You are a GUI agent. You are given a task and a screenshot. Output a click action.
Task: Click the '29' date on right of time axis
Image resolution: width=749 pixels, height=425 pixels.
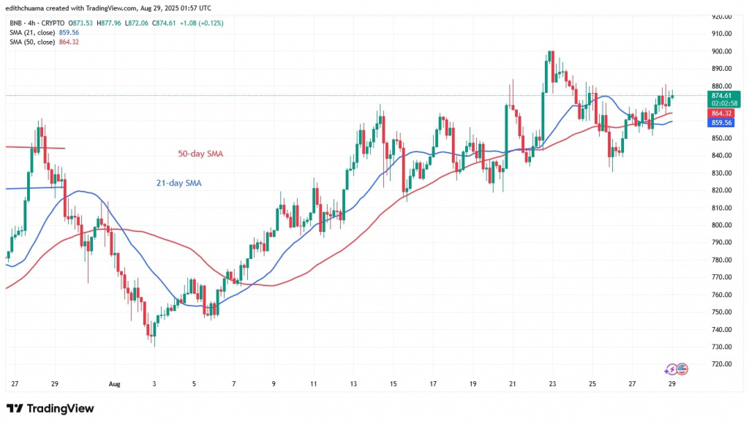(x=671, y=383)
